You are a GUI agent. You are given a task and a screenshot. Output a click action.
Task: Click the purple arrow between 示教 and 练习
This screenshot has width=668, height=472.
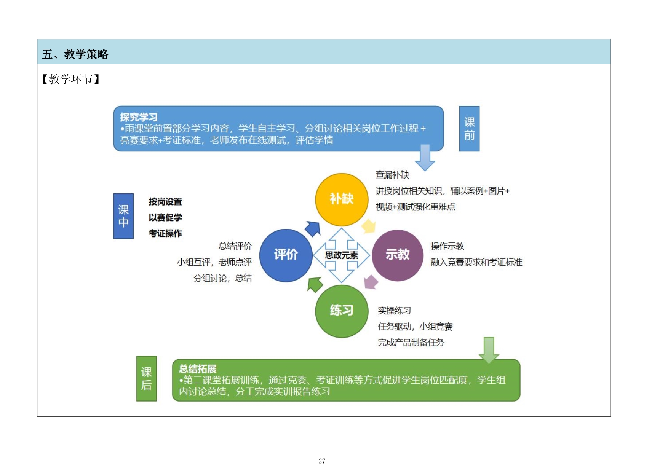pos(370,282)
